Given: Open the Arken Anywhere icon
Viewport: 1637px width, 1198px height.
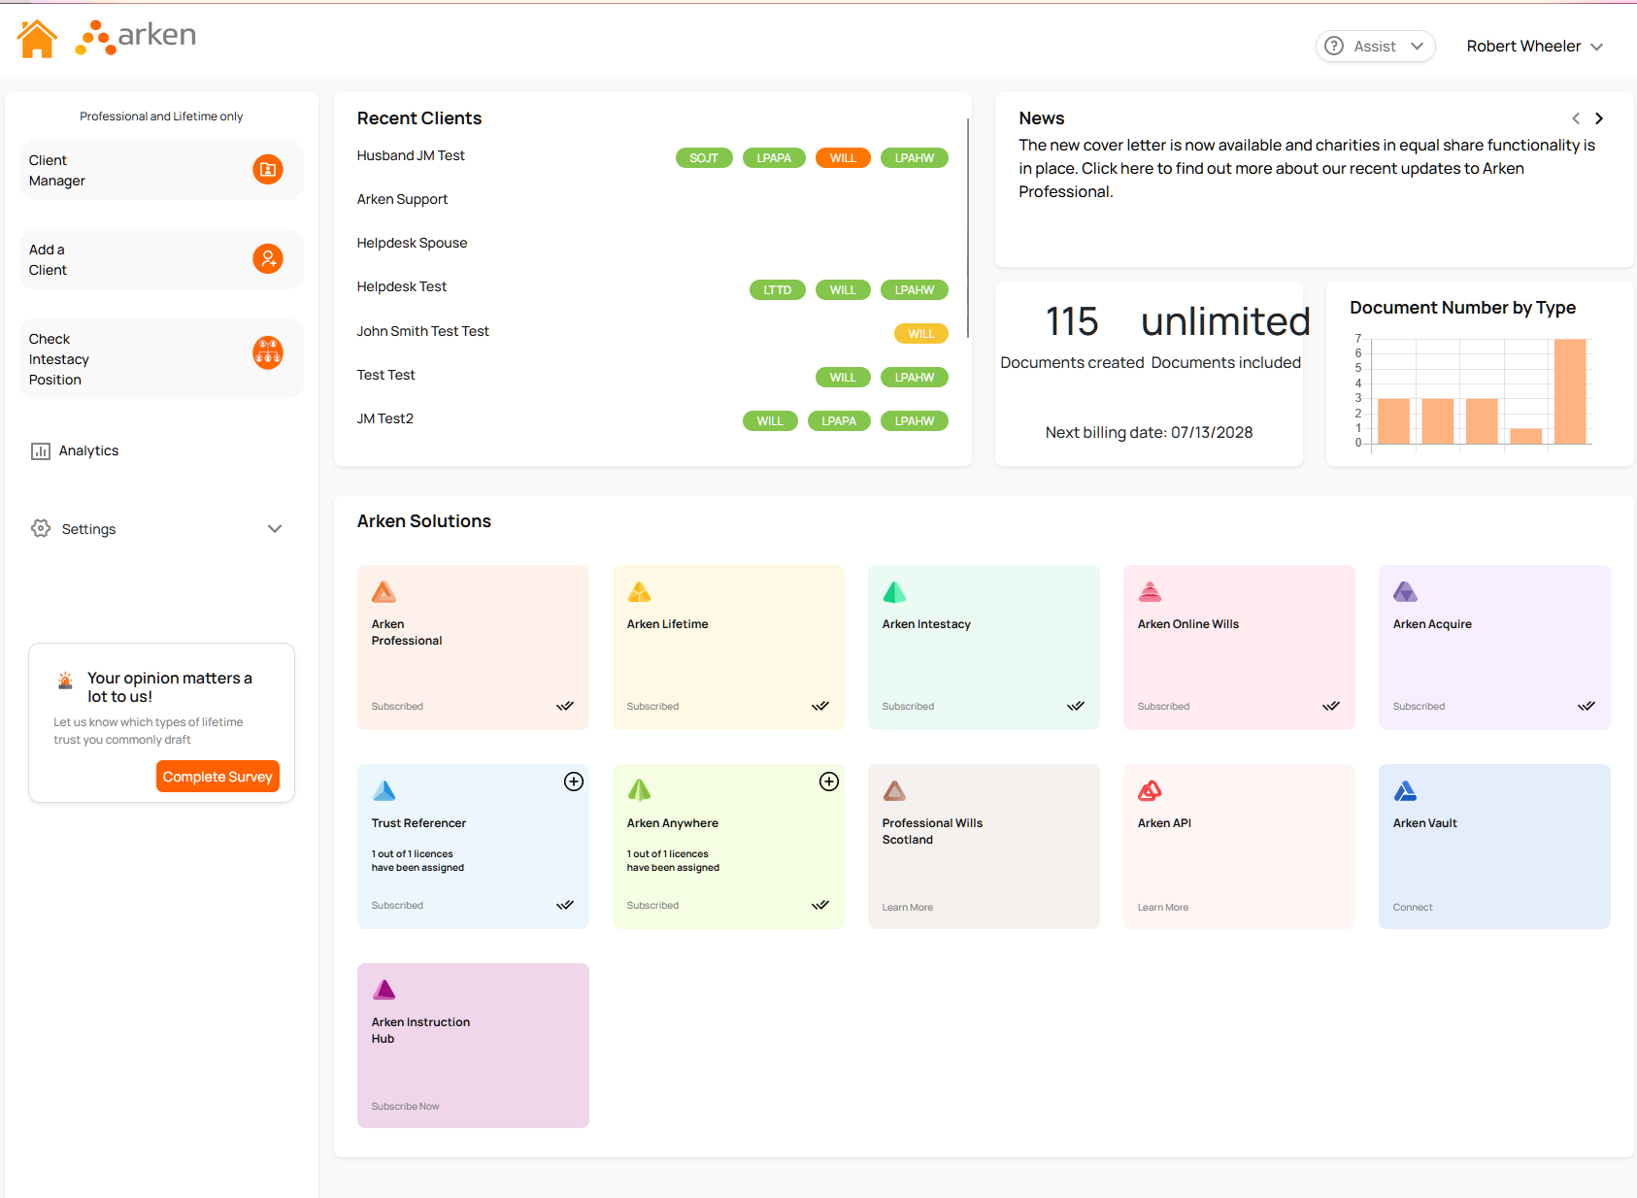Looking at the screenshot, I should coord(639,790).
